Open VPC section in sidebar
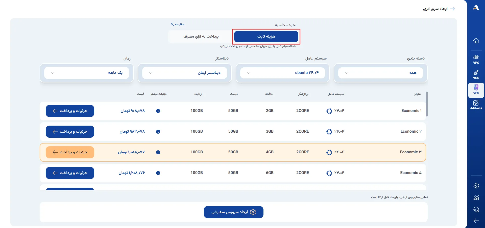 pyautogui.click(x=476, y=60)
